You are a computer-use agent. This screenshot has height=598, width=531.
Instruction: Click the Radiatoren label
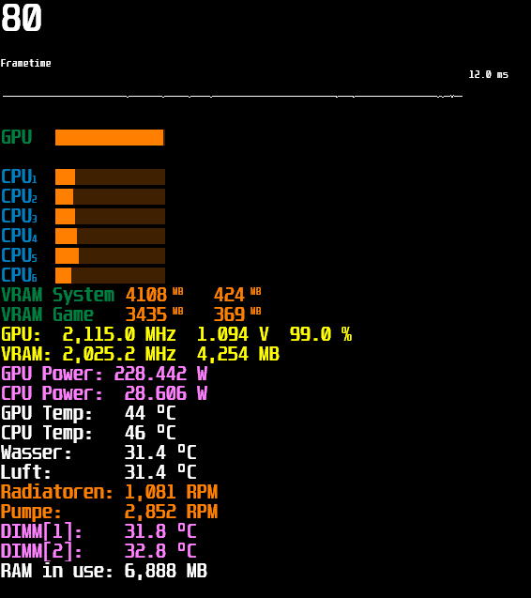[57, 492]
